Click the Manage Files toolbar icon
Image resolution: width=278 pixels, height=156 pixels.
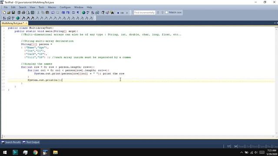[x=19, y=13]
